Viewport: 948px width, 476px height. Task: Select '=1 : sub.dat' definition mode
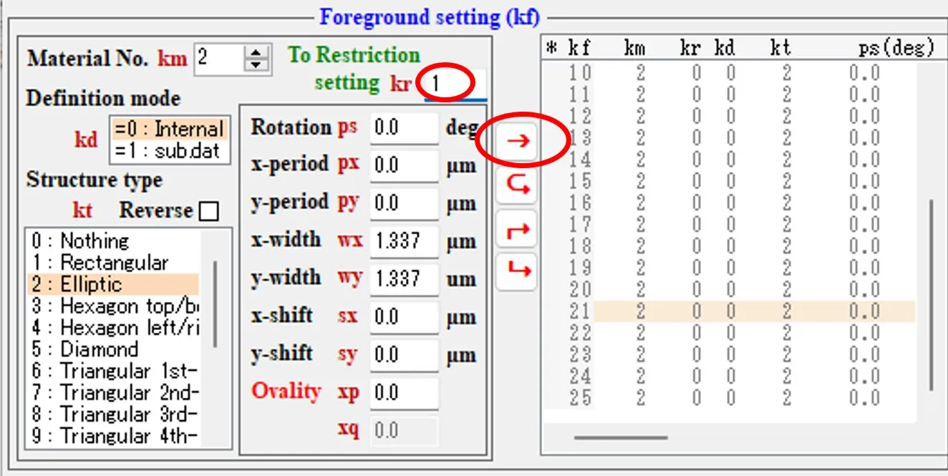click(x=170, y=150)
